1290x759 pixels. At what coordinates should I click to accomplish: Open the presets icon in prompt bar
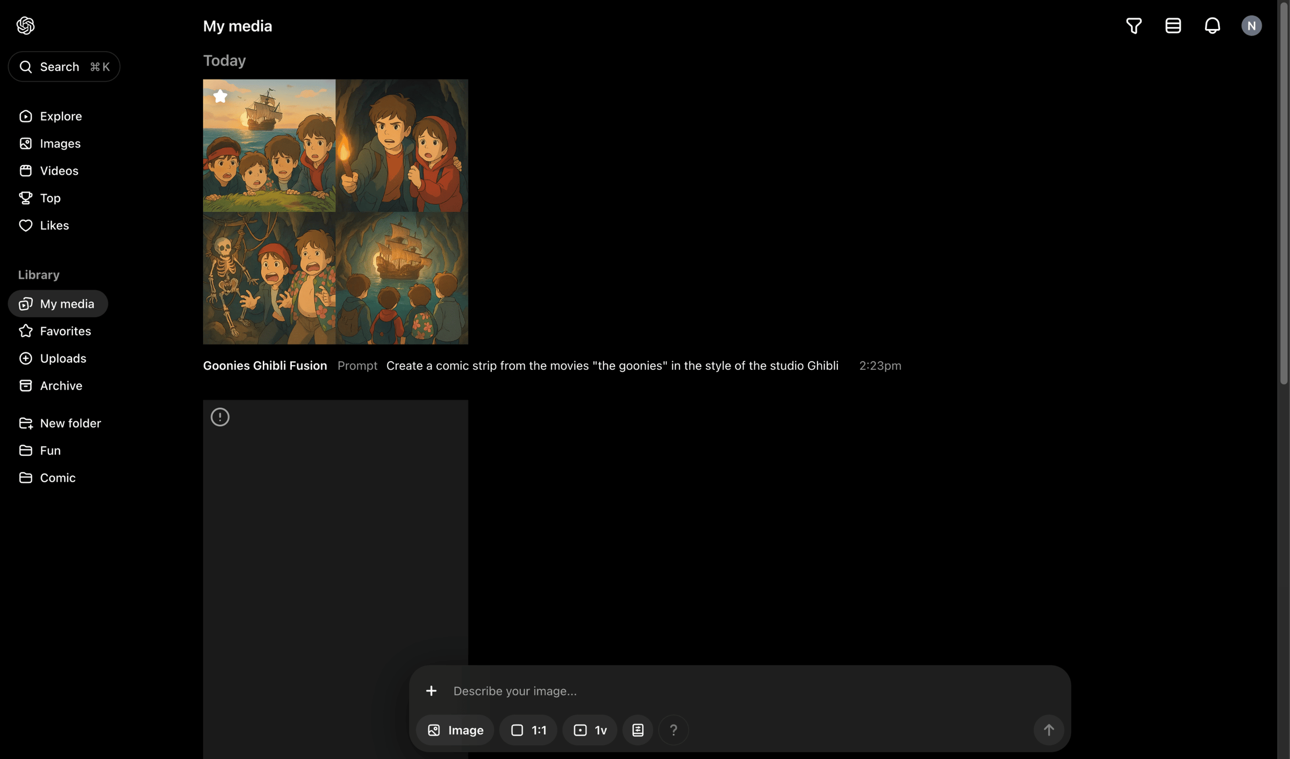pyautogui.click(x=637, y=731)
